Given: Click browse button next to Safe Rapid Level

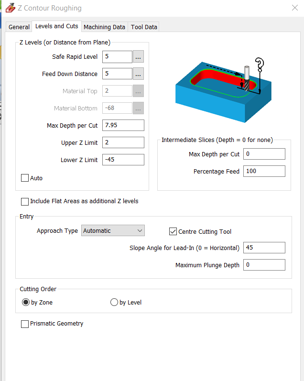Looking at the screenshot, I should tap(138, 57).
